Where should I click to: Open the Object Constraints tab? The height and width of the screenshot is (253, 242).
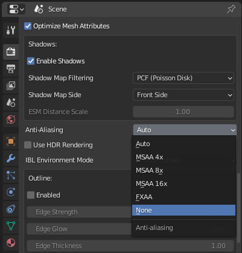tap(11, 209)
